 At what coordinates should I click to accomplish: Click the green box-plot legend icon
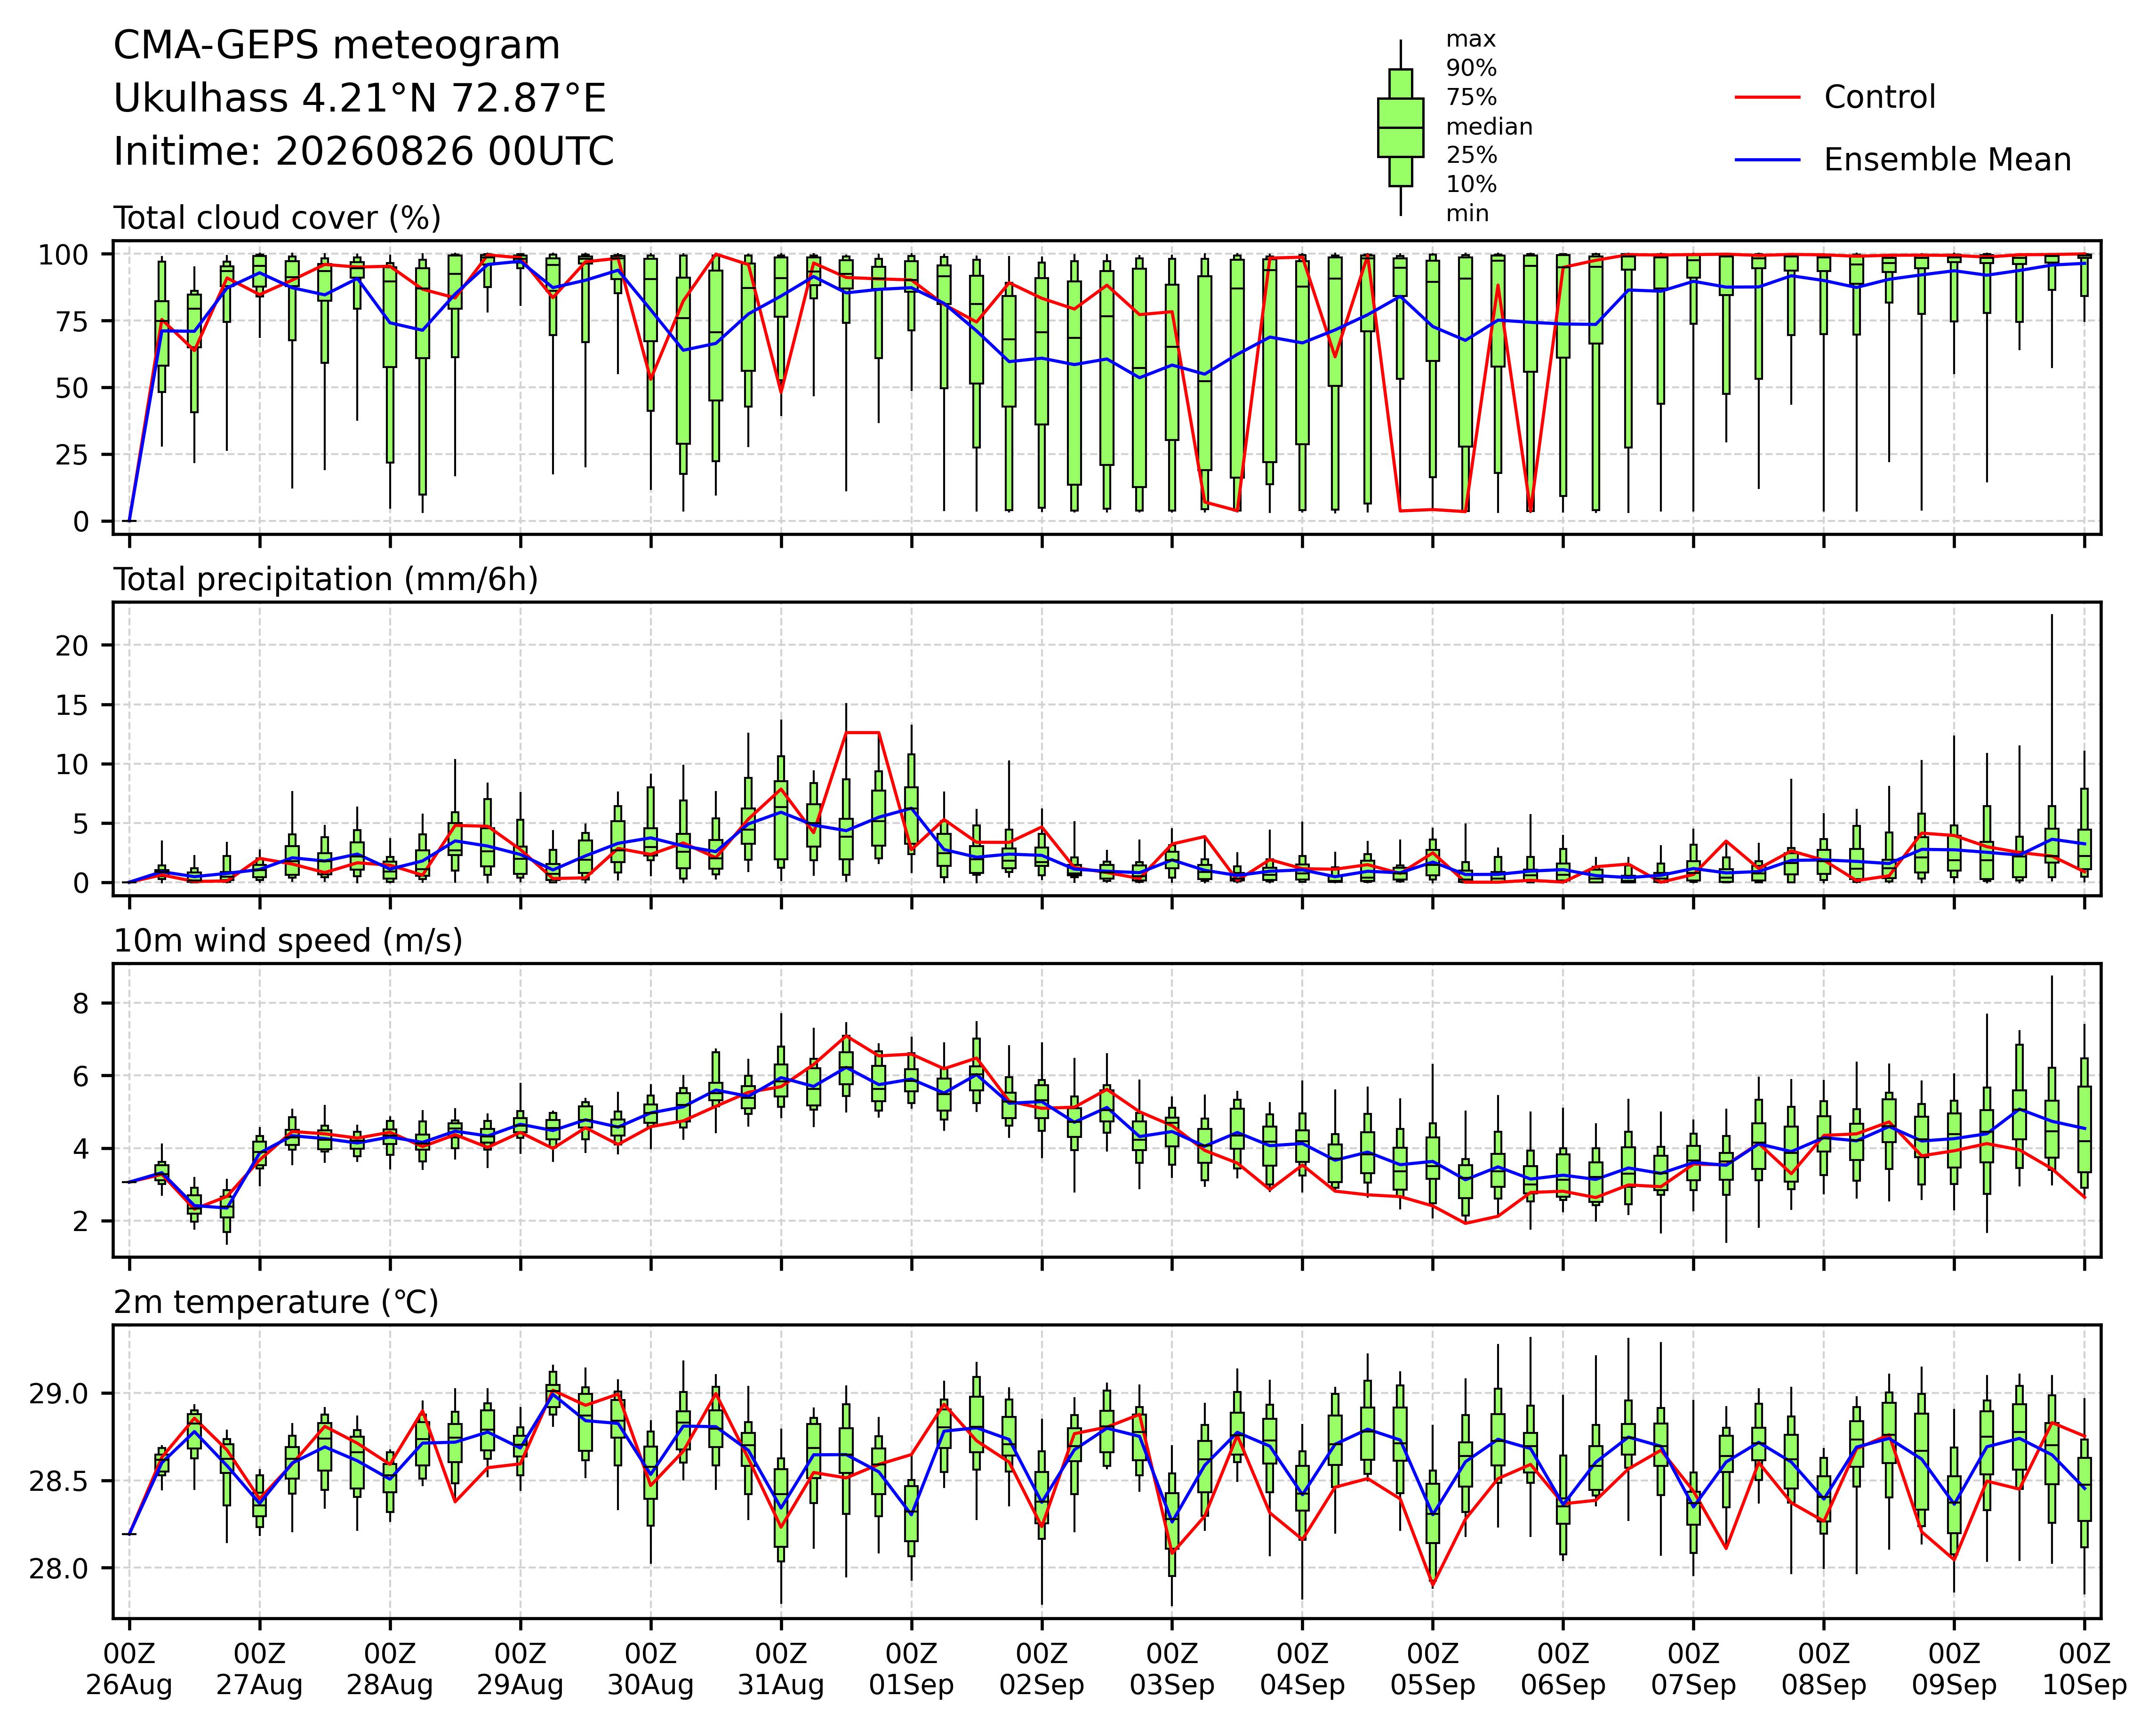coord(1400,128)
